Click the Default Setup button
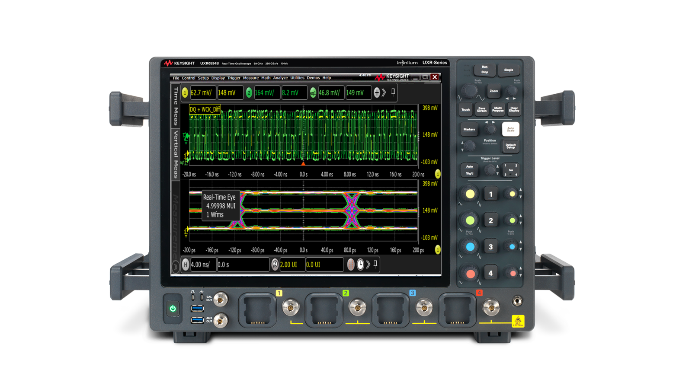The width and height of the screenshot is (692, 389). pos(510,146)
